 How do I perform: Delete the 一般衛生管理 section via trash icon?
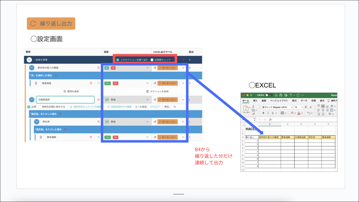(183, 60)
